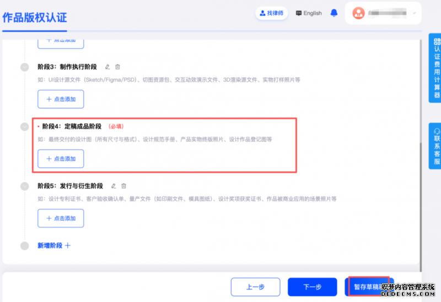
Task: Open the 找律师 find lawyer option
Action: tap(271, 13)
